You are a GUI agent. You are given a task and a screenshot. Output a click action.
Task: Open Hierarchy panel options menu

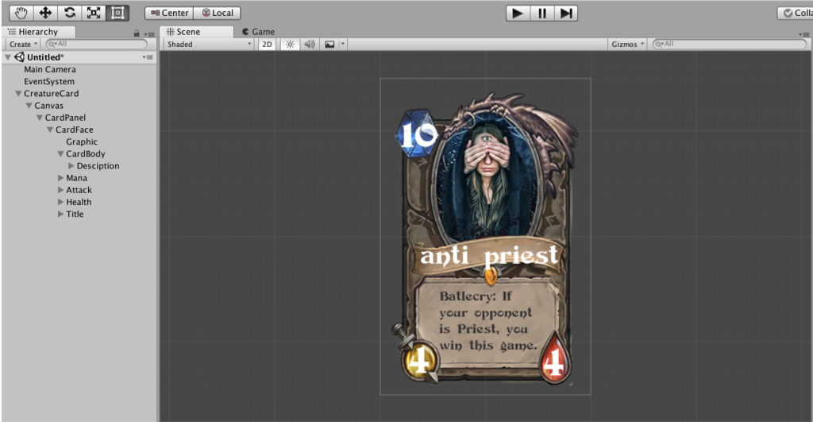click(149, 33)
